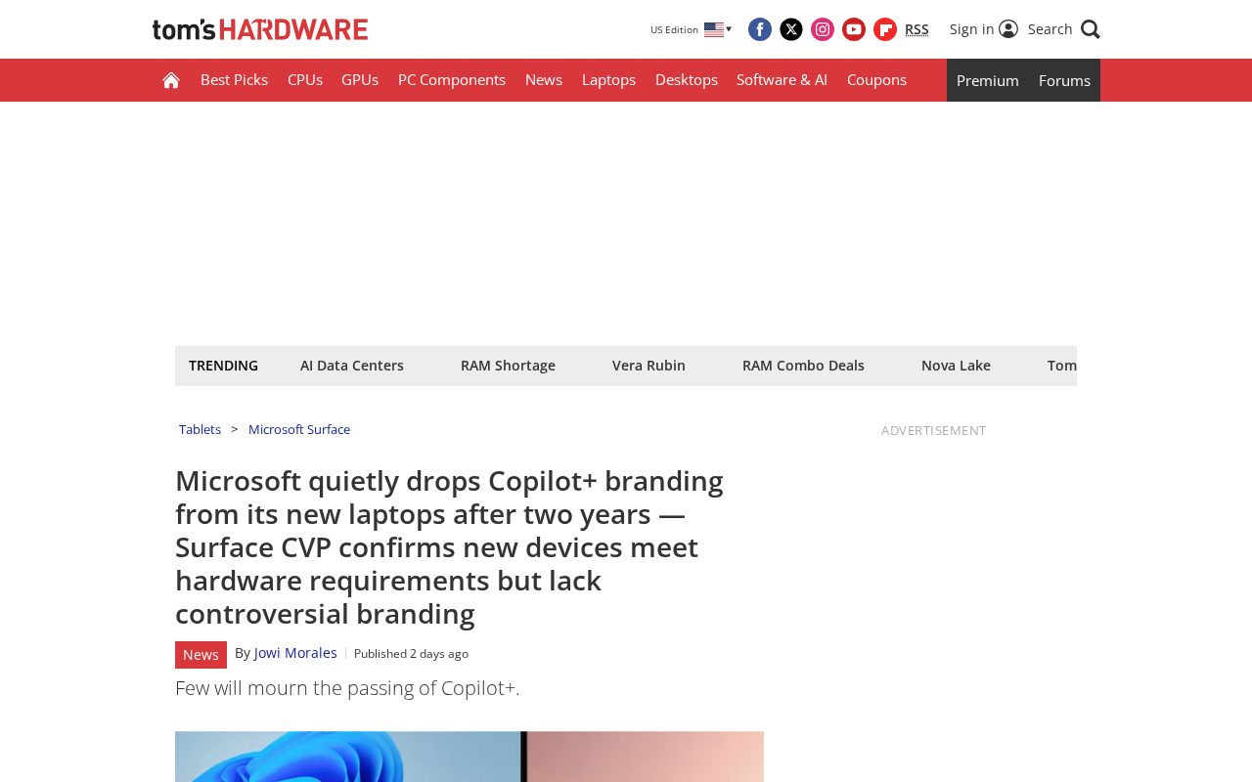Expand the US Edition region dropdown
1252x782 pixels.
pyautogui.click(x=692, y=29)
